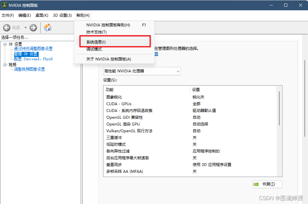Image resolution: width=308 pixels, height=204 pixels.
Task: Select OpenGL 渲染 GPU row
Action: click(x=190, y=124)
